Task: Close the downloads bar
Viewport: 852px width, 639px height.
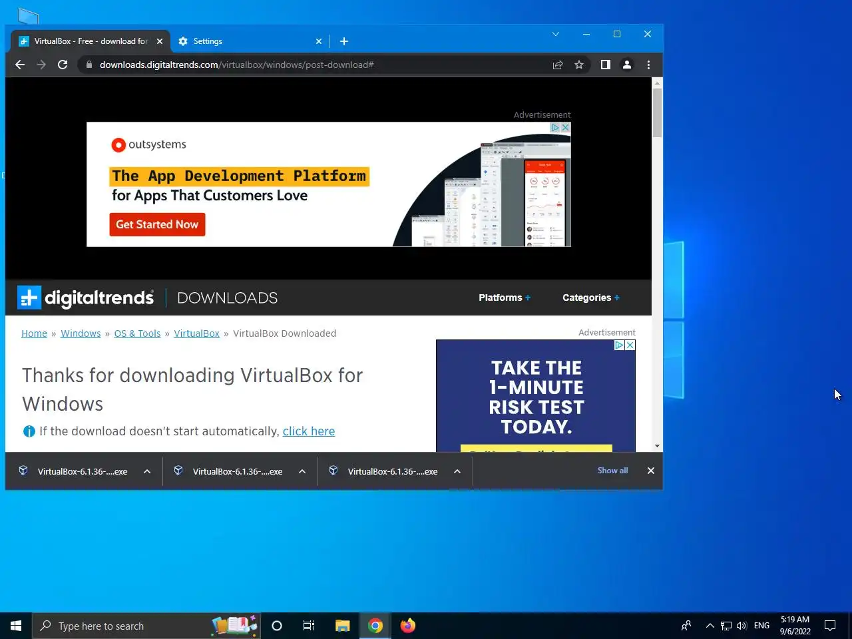Action: pyautogui.click(x=651, y=471)
